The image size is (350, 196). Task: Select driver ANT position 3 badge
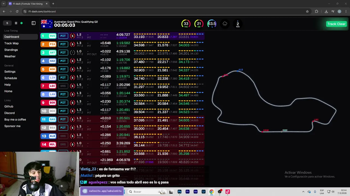pyautogui.click(x=48, y=53)
